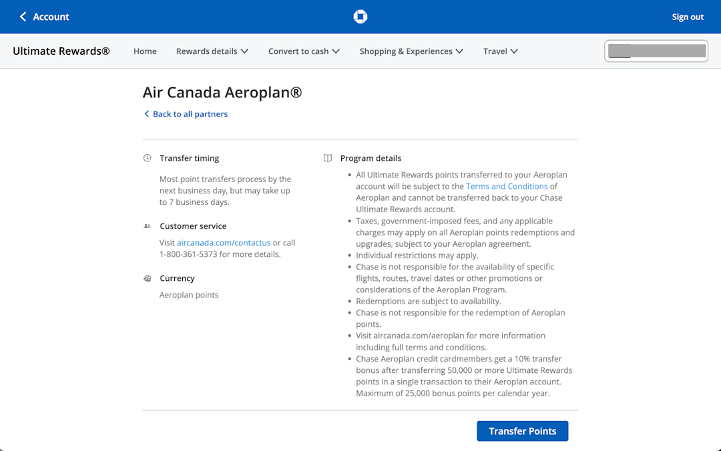Click the Customer service people icon
Viewport: 721px width, 451px height.
point(147,225)
